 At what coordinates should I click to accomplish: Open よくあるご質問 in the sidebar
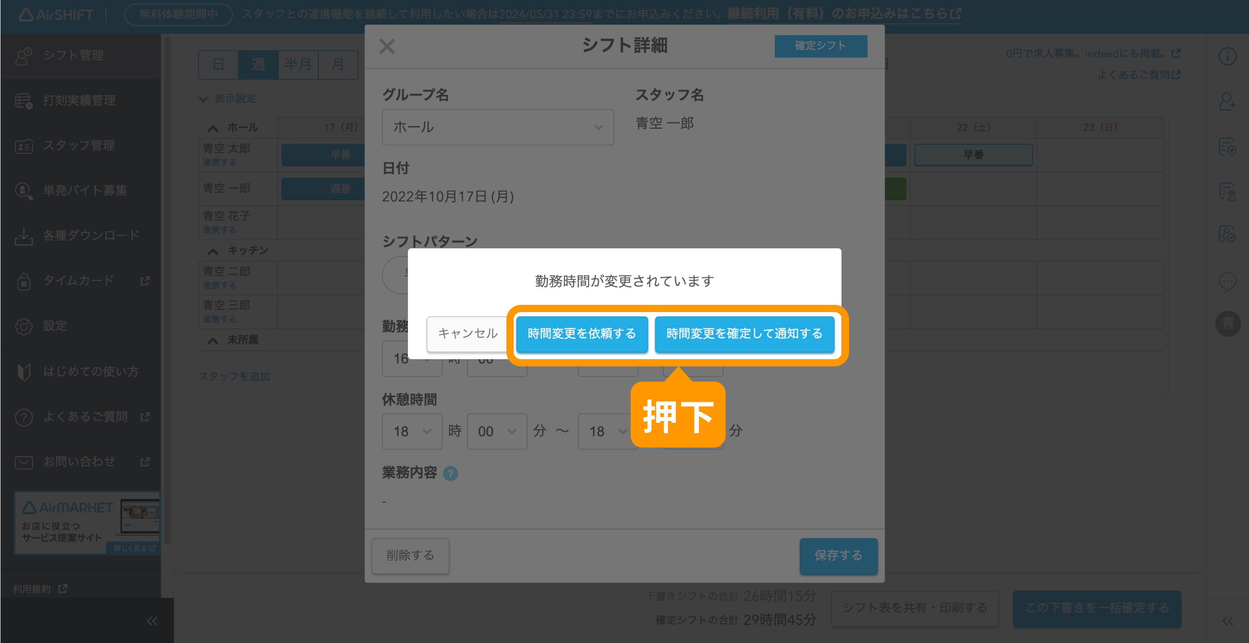[x=80, y=417]
